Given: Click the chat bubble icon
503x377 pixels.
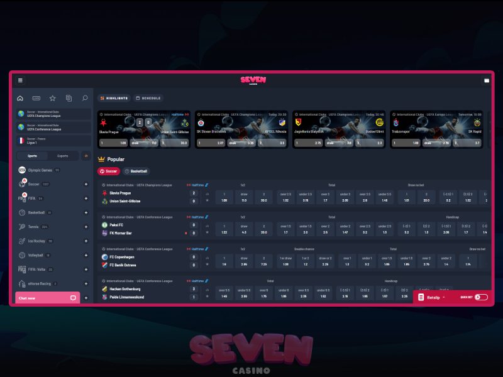Looking at the screenshot, I should point(73,298).
